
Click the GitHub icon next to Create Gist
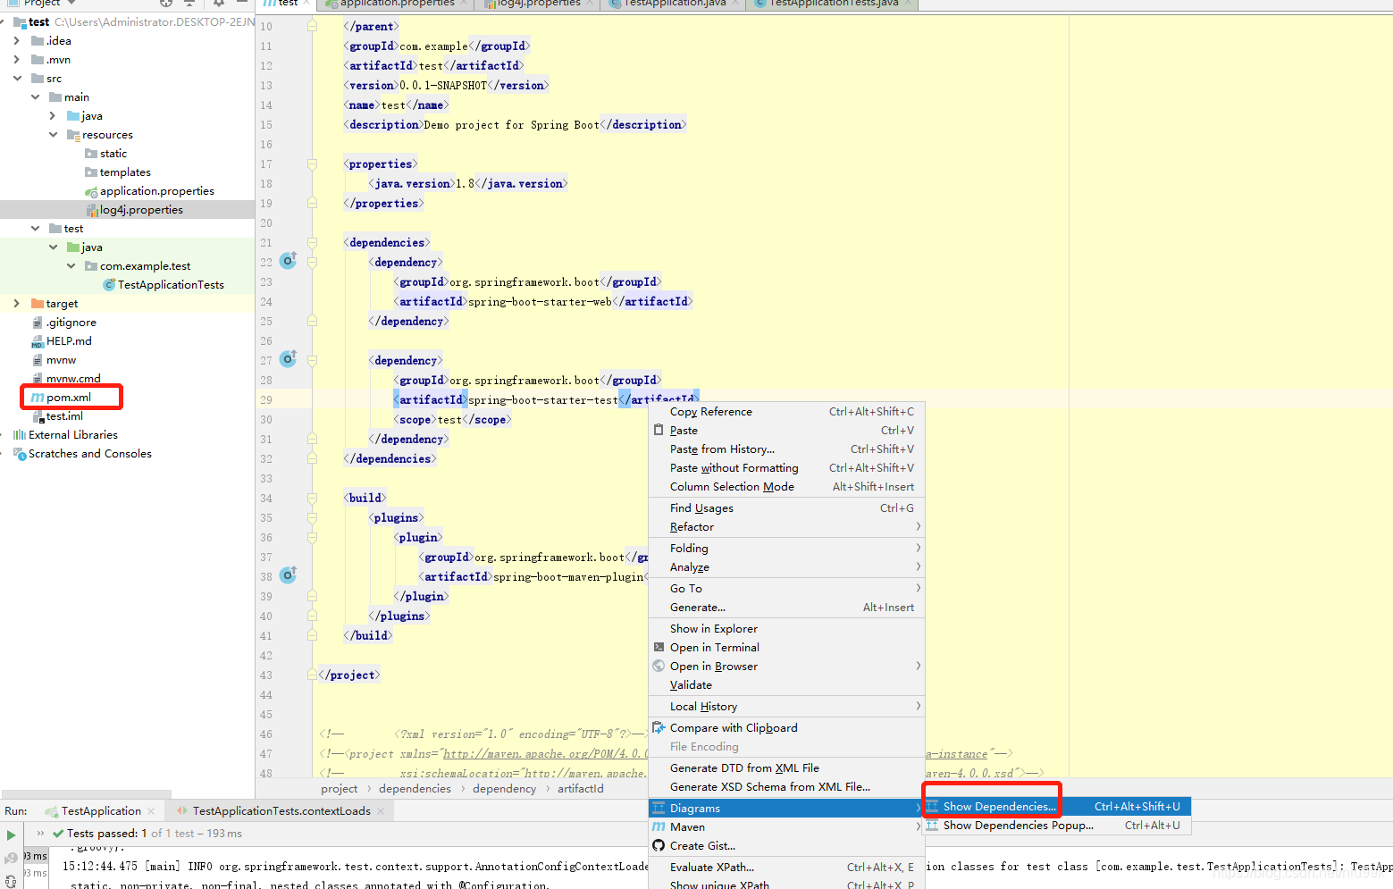(659, 846)
